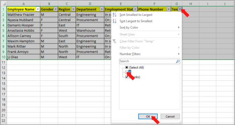Select cell Anastasia Hobbs

pos(23,30)
